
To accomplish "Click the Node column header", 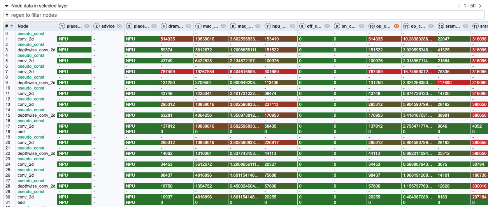I will tap(23, 26).
